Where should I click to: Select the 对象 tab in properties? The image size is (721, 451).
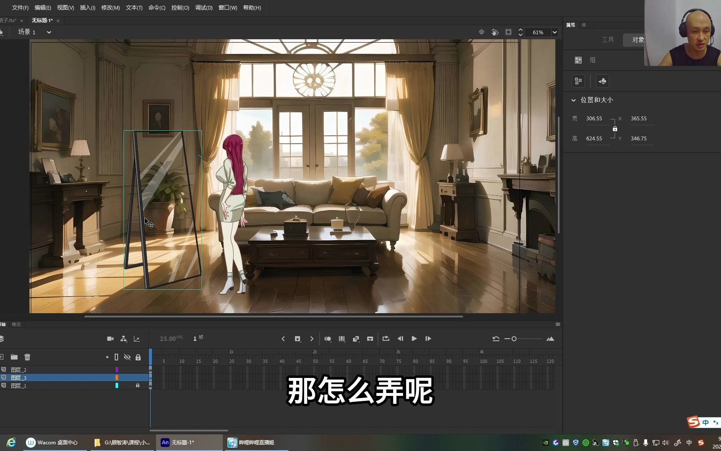click(638, 40)
